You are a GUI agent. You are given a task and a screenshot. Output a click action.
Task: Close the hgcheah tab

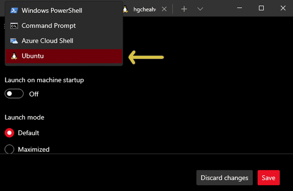click(x=164, y=9)
